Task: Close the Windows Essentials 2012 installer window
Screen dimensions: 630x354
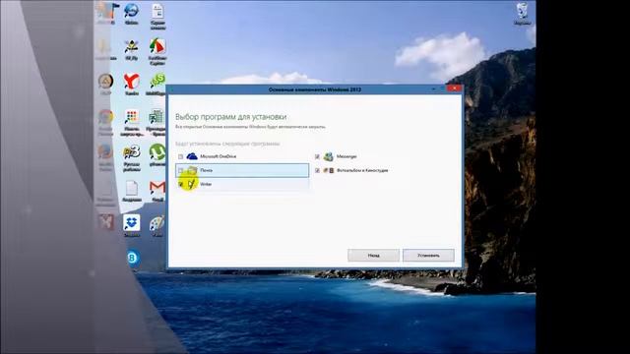Action: coord(455,88)
